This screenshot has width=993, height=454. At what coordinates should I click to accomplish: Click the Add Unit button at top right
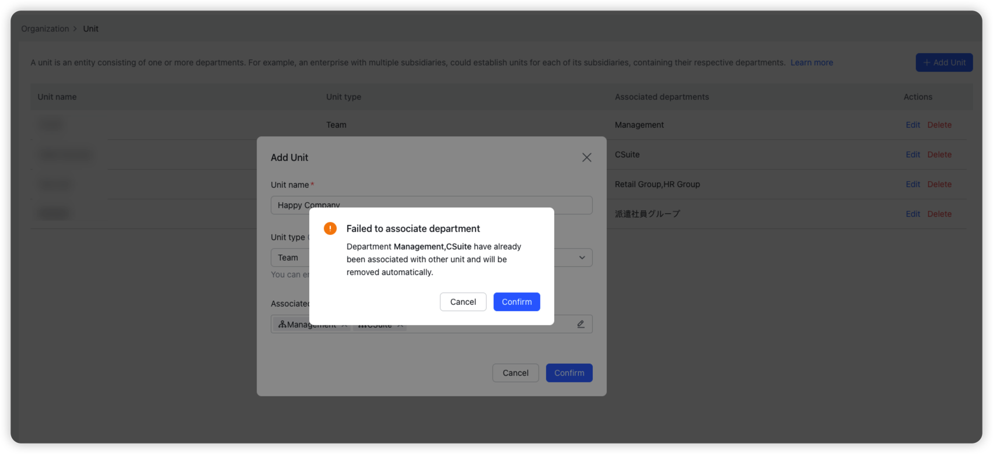tap(944, 62)
